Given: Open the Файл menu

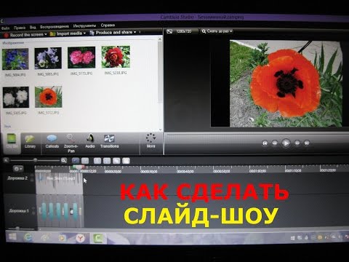Looking at the screenshot, I should (5, 28).
